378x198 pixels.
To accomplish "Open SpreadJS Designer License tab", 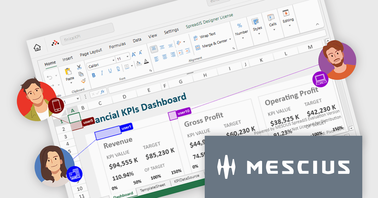I will tap(209, 21).
